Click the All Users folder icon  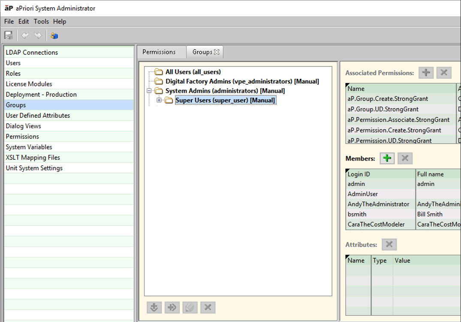point(159,72)
